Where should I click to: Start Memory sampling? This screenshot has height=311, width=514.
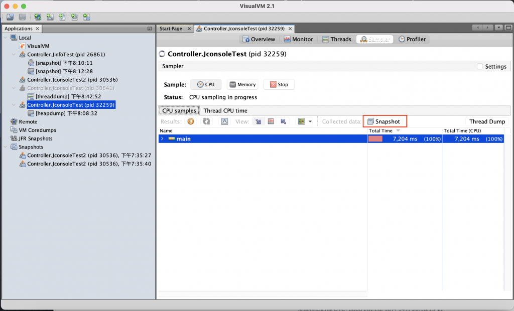(242, 85)
